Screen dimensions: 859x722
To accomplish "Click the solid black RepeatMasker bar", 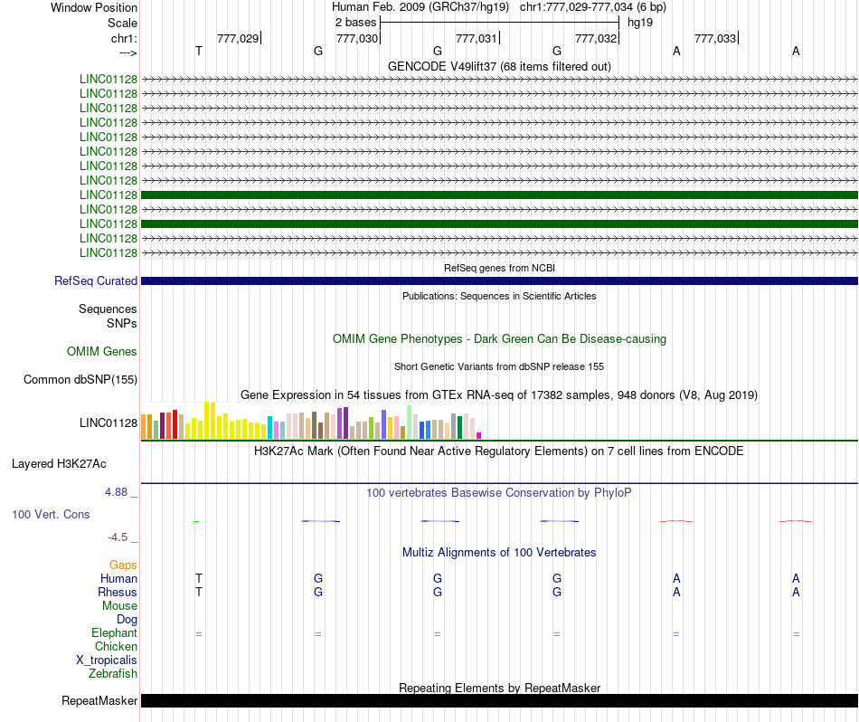I will click(x=499, y=700).
